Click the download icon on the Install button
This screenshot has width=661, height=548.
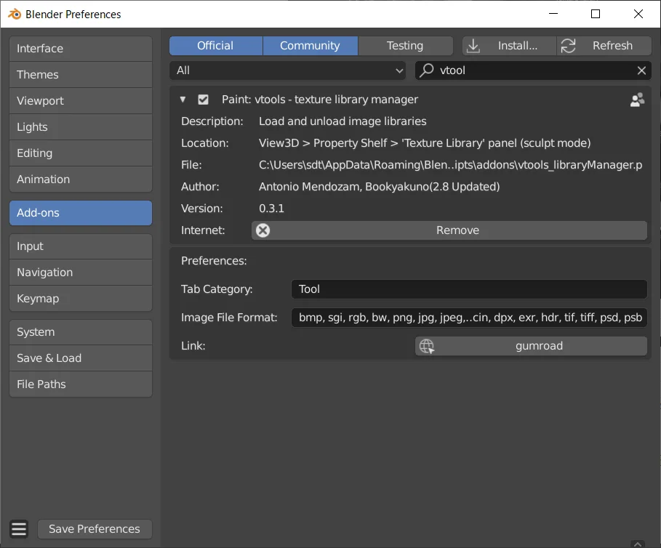(473, 45)
